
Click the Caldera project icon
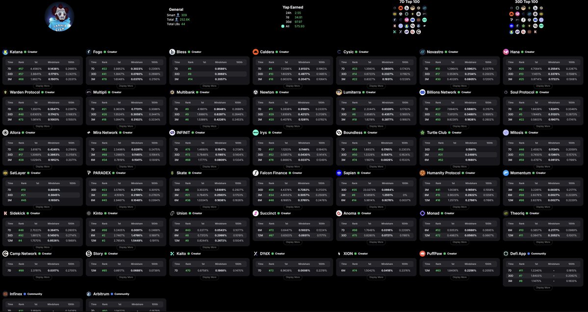(256, 52)
